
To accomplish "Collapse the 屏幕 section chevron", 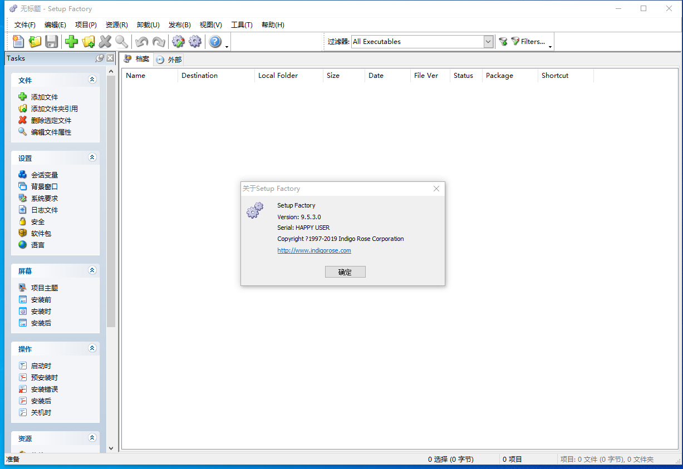I will (92, 270).
